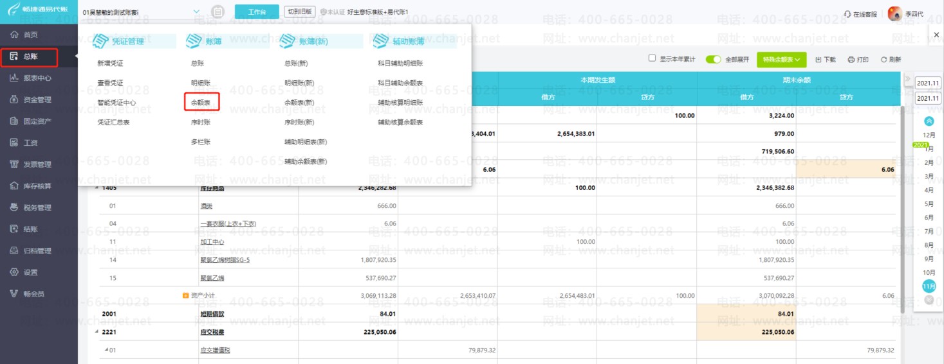Click the 工作台 button
944x364 pixels.
point(257,12)
